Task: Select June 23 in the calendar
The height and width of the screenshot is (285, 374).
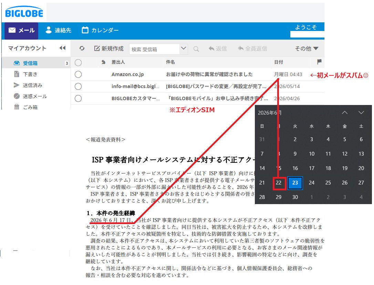Action: (x=295, y=183)
